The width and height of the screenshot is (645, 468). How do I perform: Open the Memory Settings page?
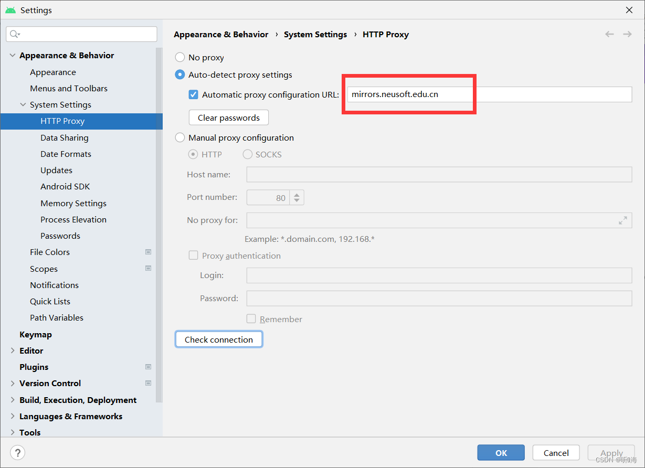click(x=73, y=203)
